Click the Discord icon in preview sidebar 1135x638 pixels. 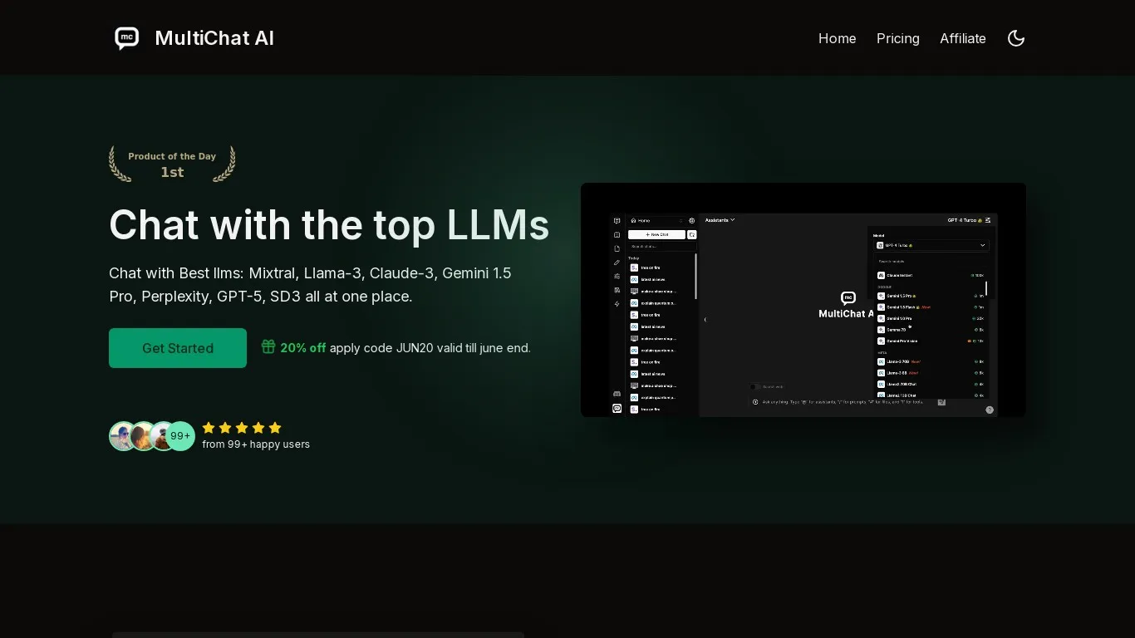pos(617,394)
